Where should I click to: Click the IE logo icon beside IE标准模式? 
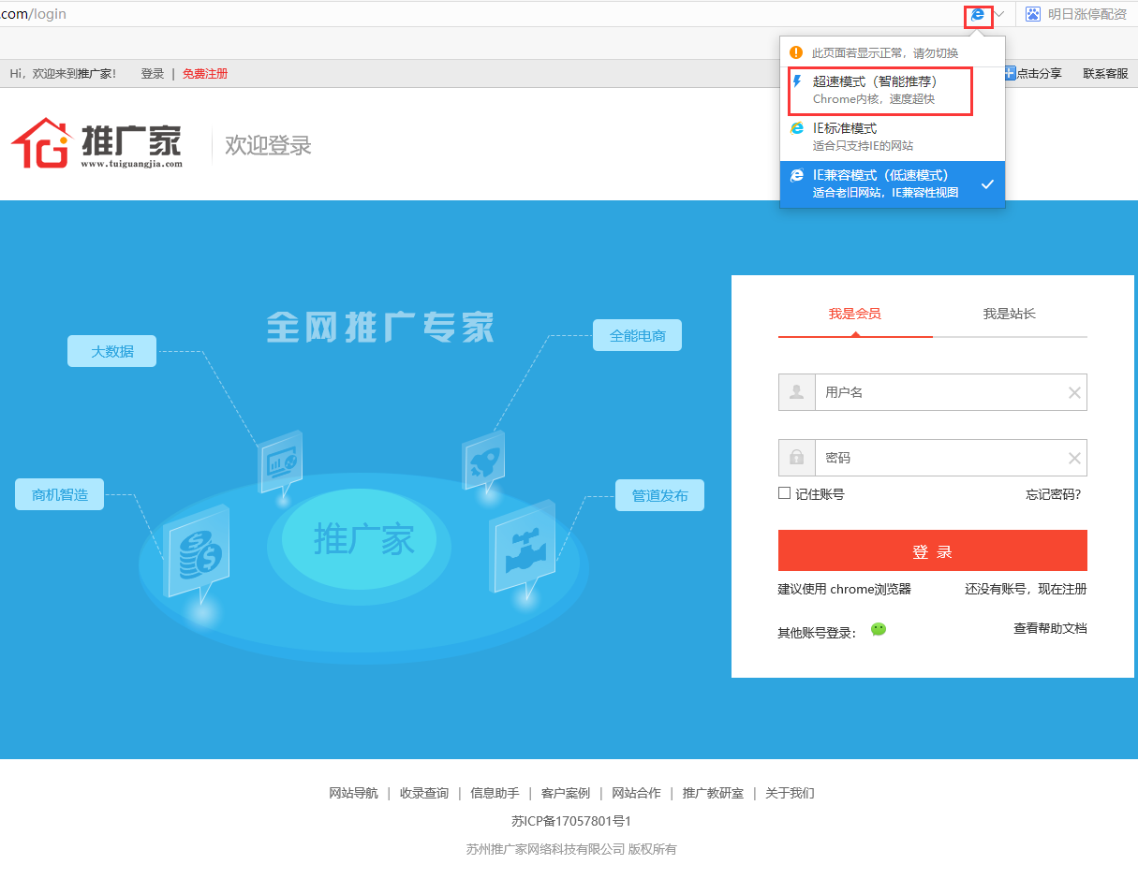(x=797, y=128)
